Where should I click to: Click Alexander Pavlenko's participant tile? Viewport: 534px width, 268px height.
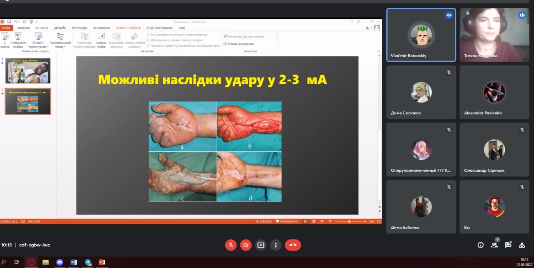494,92
